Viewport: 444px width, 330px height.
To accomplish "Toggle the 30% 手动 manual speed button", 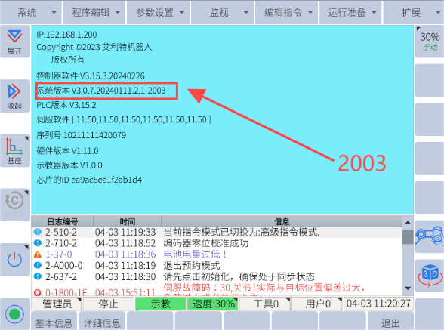I will (429, 42).
